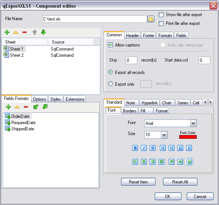Click the Bold font style icon
The image size is (219, 205).
pos(135,148)
